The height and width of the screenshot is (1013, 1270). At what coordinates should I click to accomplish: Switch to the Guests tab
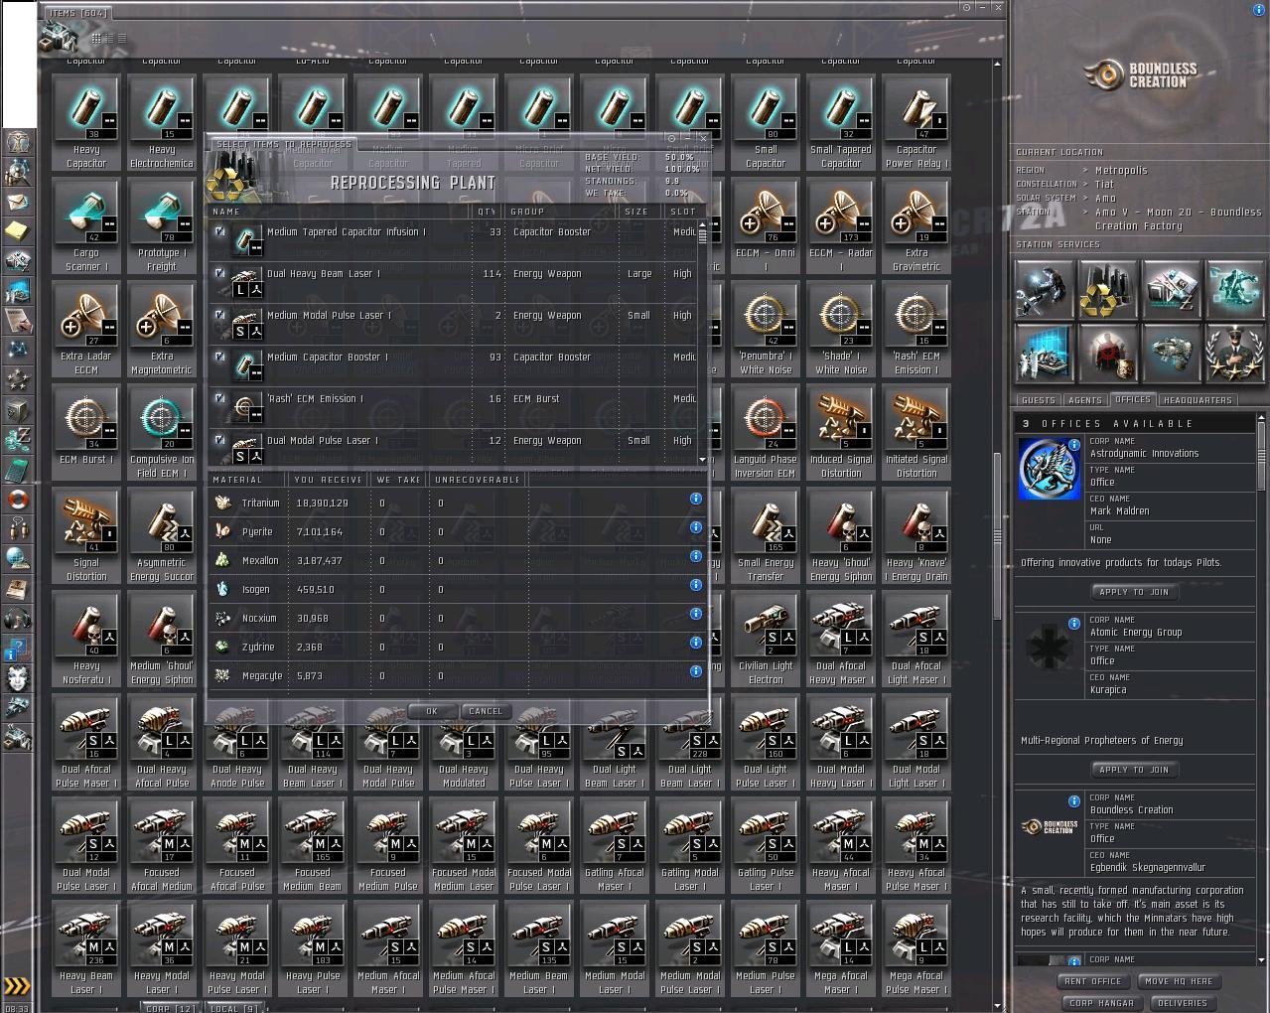click(1038, 400)
